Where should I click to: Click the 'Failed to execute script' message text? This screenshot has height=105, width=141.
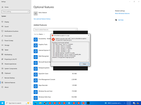(71, 39)
